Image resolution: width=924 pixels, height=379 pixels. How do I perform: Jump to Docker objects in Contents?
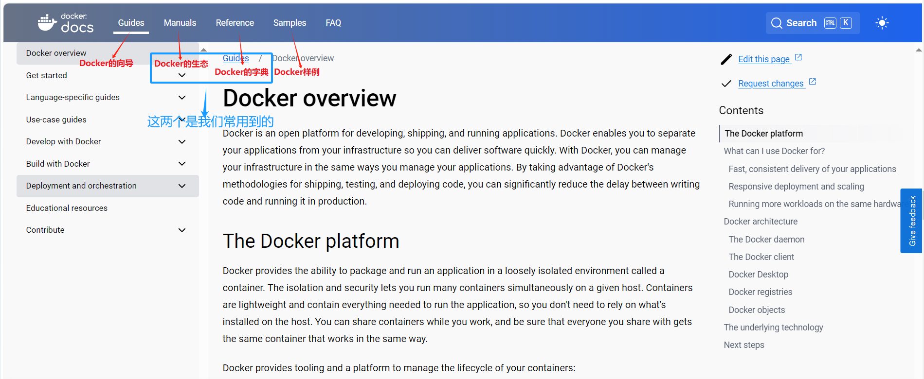click(757, 310)
